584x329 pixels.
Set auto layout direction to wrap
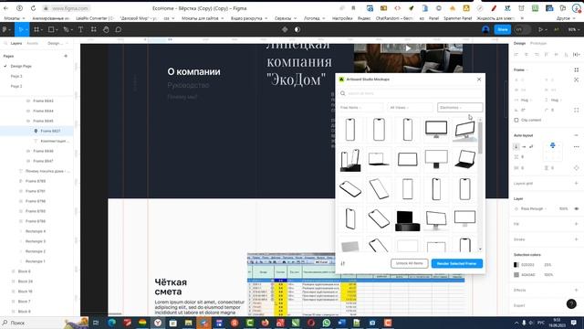tap(531, 146)
